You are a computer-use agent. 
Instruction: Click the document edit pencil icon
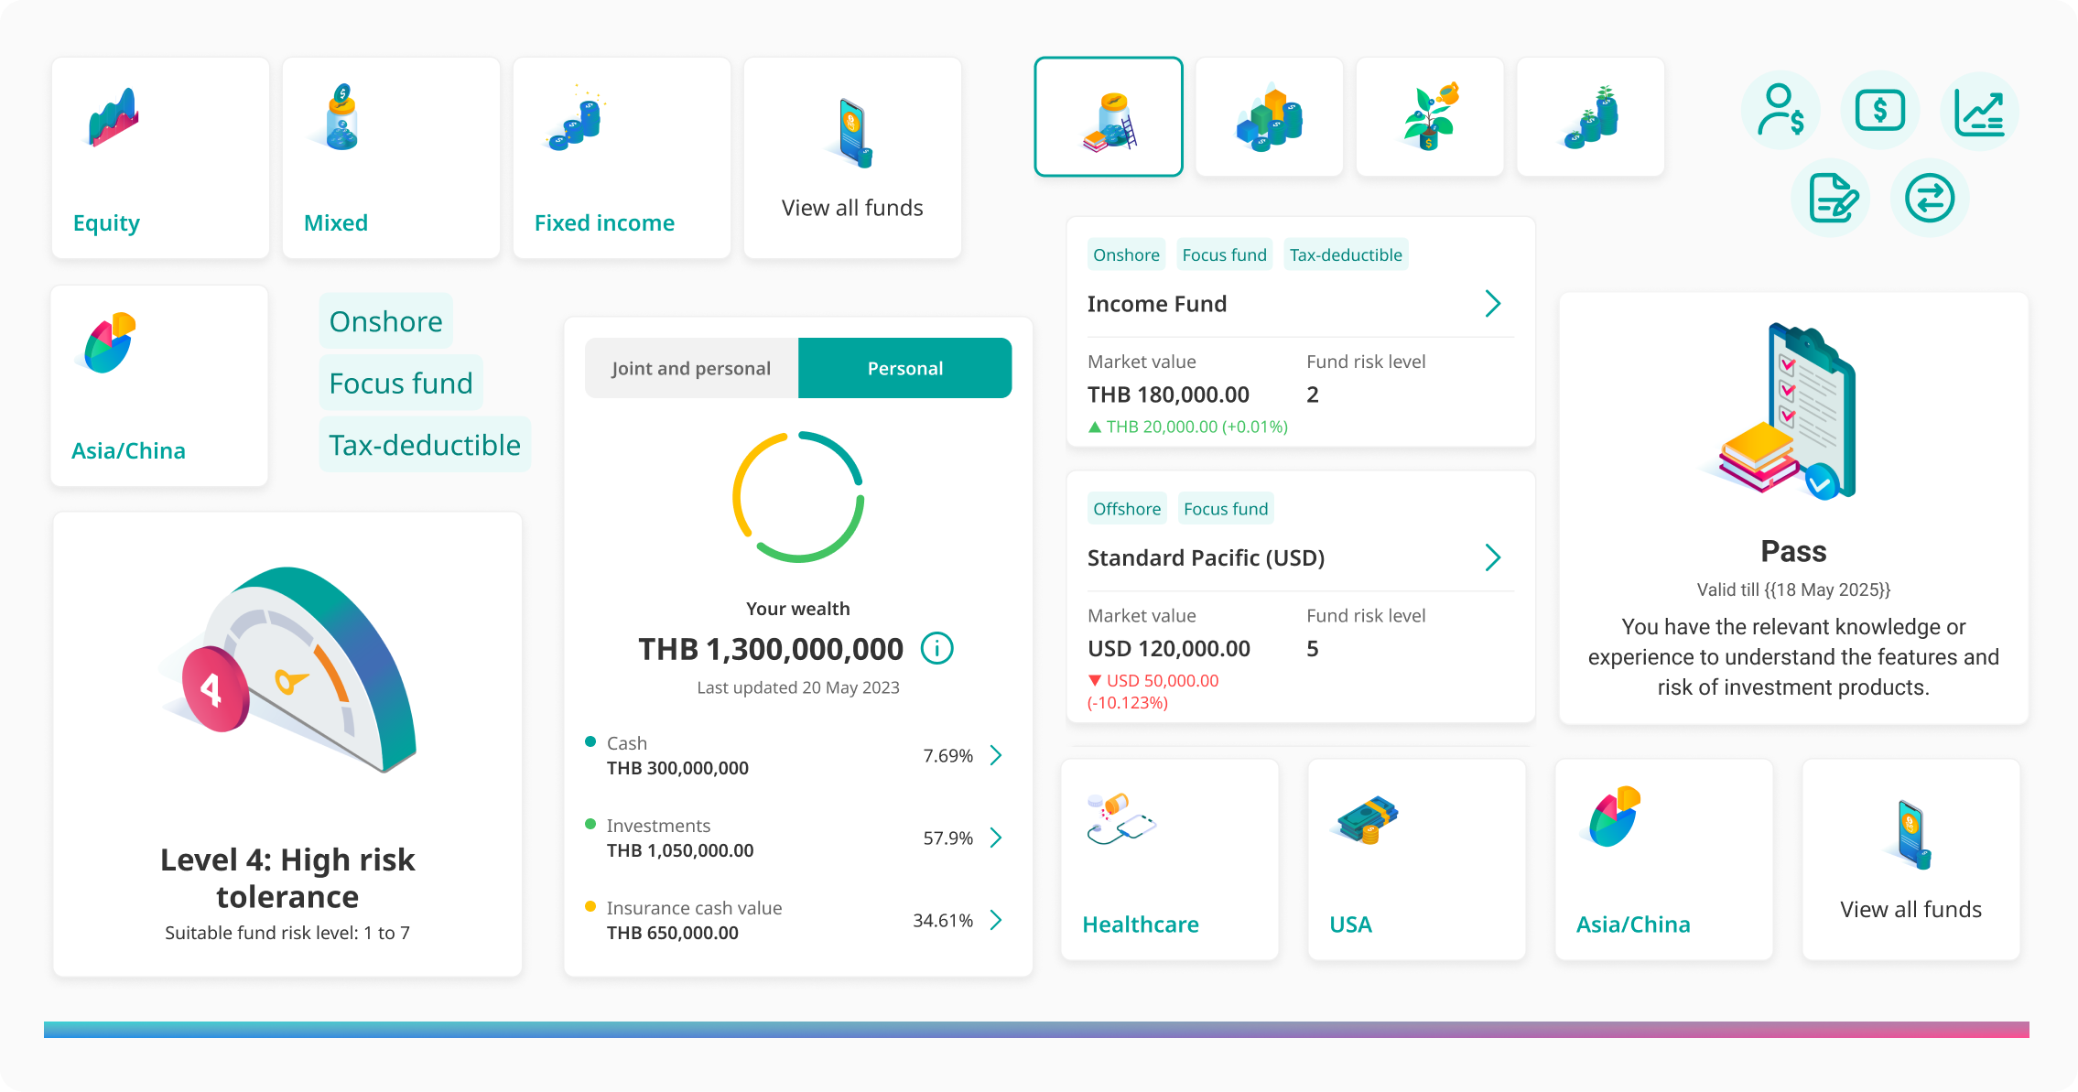1831,198
